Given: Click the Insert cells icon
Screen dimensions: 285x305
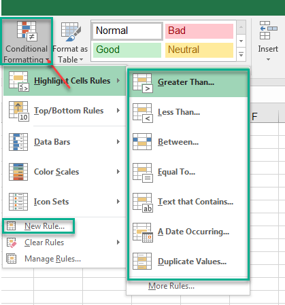Looking at the screenshot, I should (x=269, y=31).
